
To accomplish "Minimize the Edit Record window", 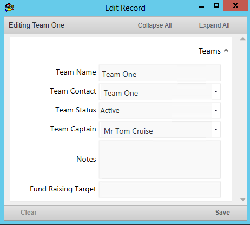I will tap(201, 6).
